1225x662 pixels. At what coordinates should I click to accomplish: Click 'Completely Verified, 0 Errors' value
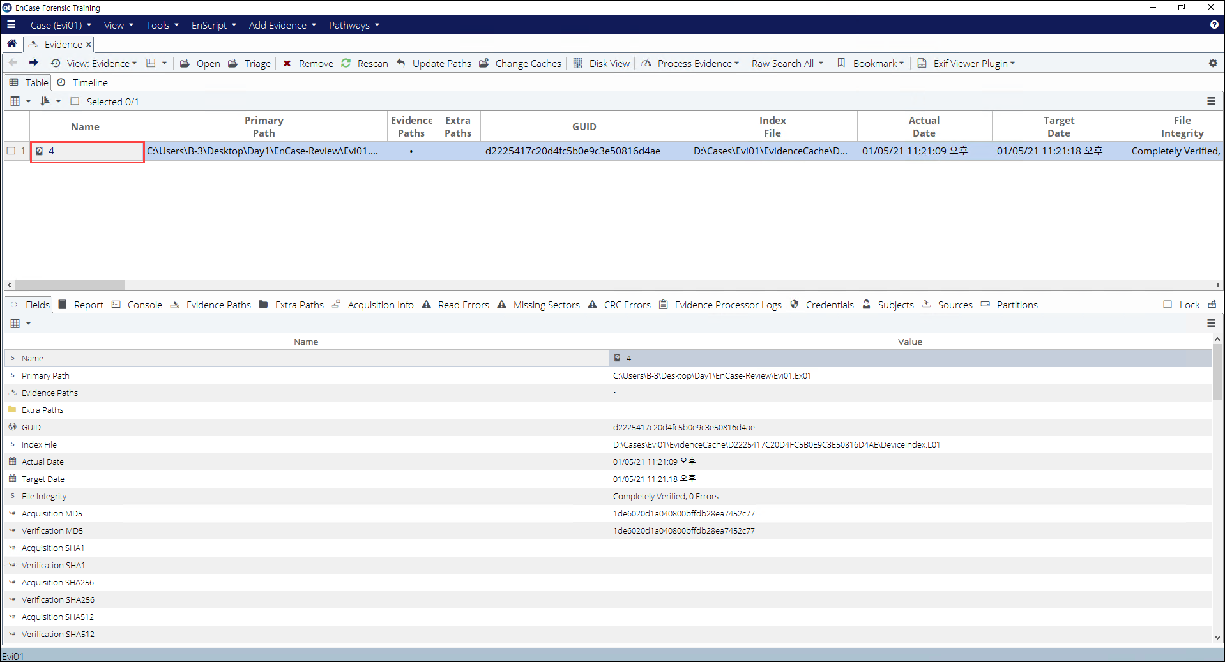666,496
